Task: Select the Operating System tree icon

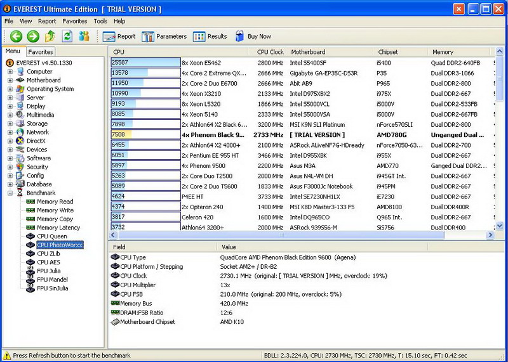Action: click(x=20, y=89)
